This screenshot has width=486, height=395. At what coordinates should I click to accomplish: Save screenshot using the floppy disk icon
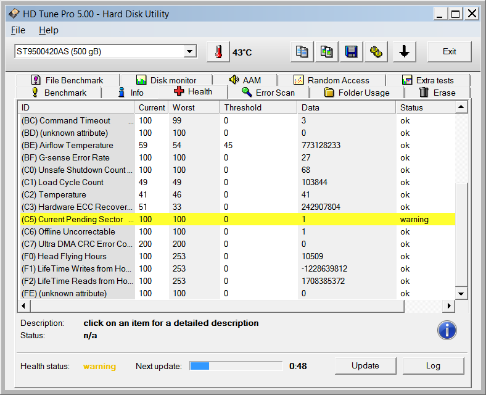pyautogui.click(x=351, y=52)
